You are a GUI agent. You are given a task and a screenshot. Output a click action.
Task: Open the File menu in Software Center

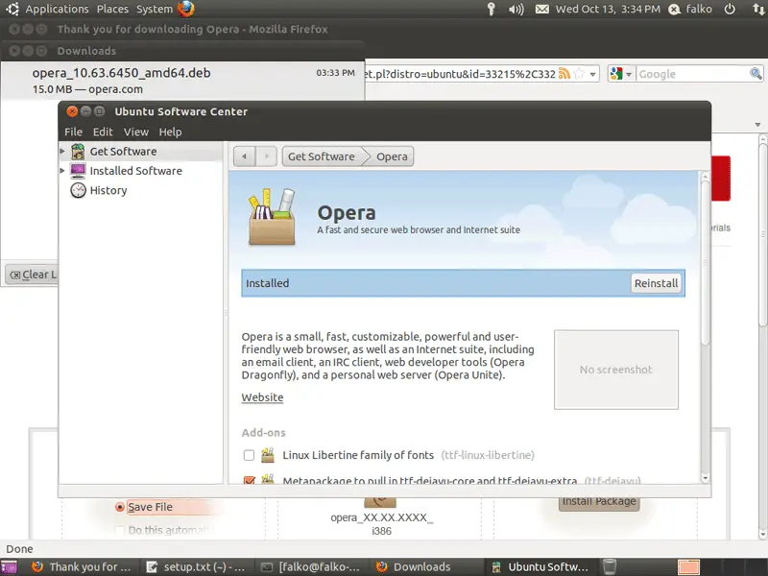point(74,132)
